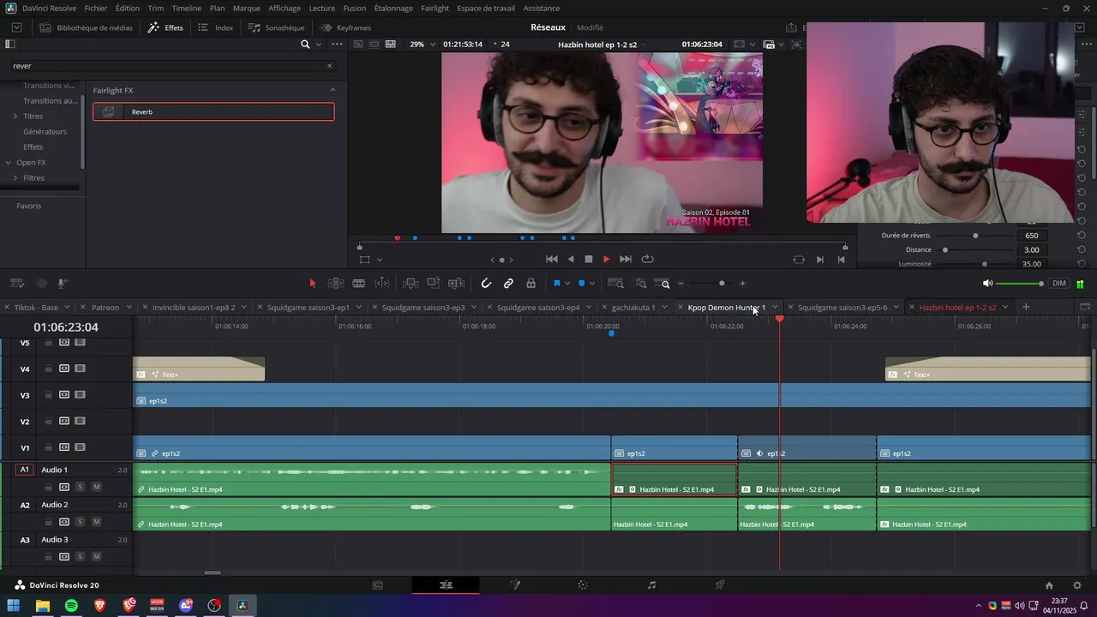Select the Reverb Fairlight FX effect
The image size is (1097, 617).
point(213,111)
